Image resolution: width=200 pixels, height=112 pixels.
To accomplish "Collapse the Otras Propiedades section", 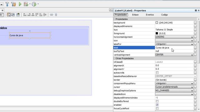I will pyautogui.click(x=114, y=58).
